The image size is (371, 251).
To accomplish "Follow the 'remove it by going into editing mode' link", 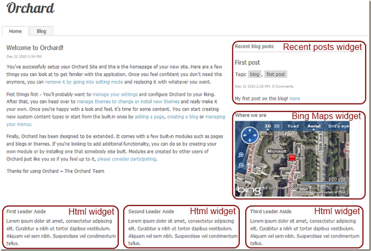I will [x=84, y=82].
